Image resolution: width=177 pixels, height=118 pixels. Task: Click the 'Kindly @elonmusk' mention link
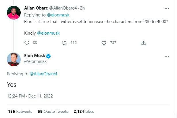48,33
